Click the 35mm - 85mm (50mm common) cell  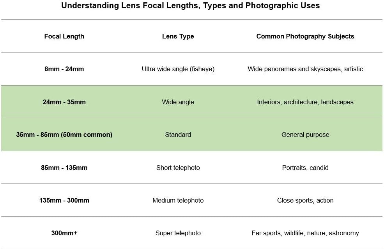pyautogui.click(x=64, y=135)
